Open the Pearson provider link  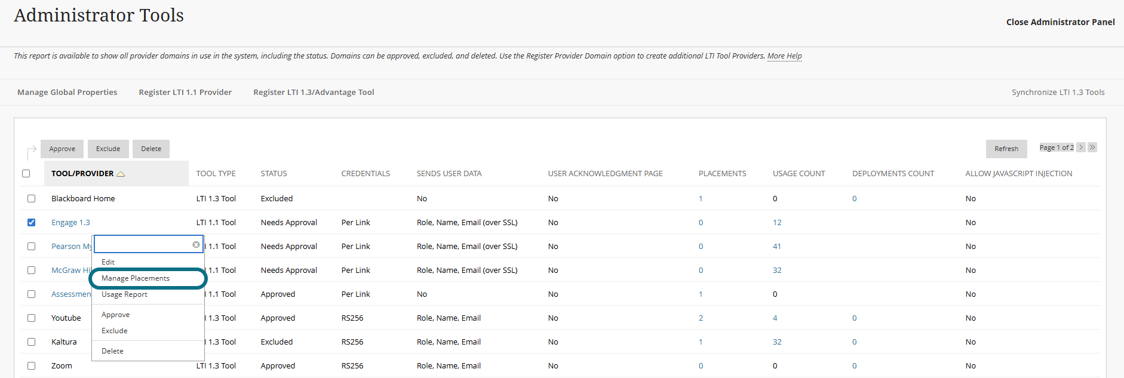pyautogui.click(x=71, y=247)
